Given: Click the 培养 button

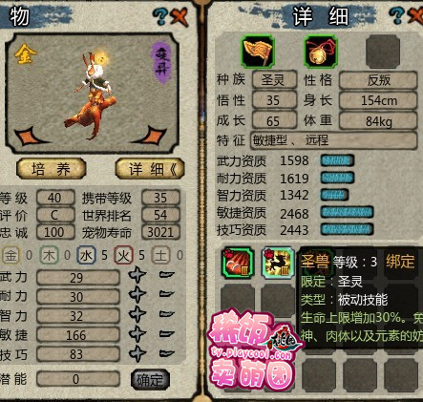Looking at the screenshot, I should pyautogui.click(x=51, y=169).
